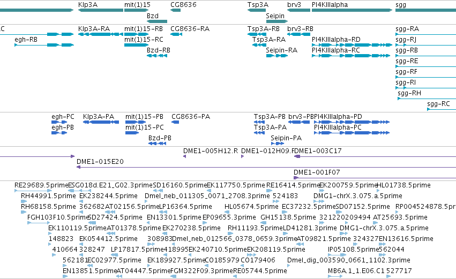Select the 'sgg' gene label
The image size is (456, 279).
401,5
